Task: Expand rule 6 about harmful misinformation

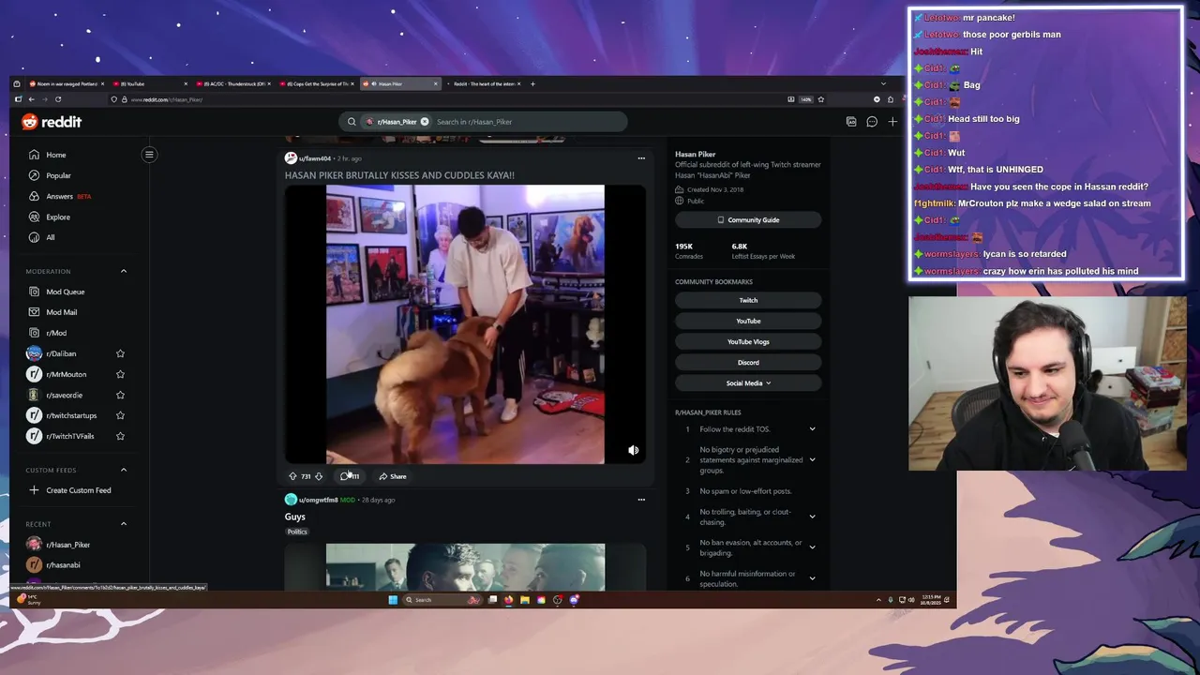Action: pyautogui.click(x=812, y=578)
